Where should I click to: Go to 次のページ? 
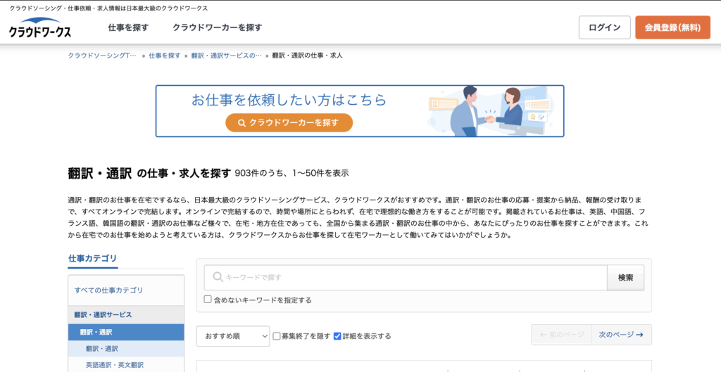click(x=621, y=335)
